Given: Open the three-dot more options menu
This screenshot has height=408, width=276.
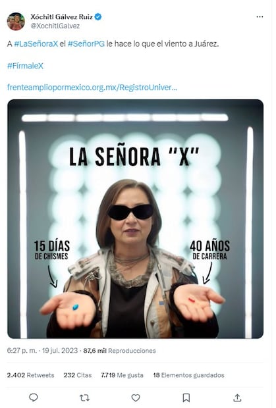Looking at the screenshot, I should coord(260,16).
